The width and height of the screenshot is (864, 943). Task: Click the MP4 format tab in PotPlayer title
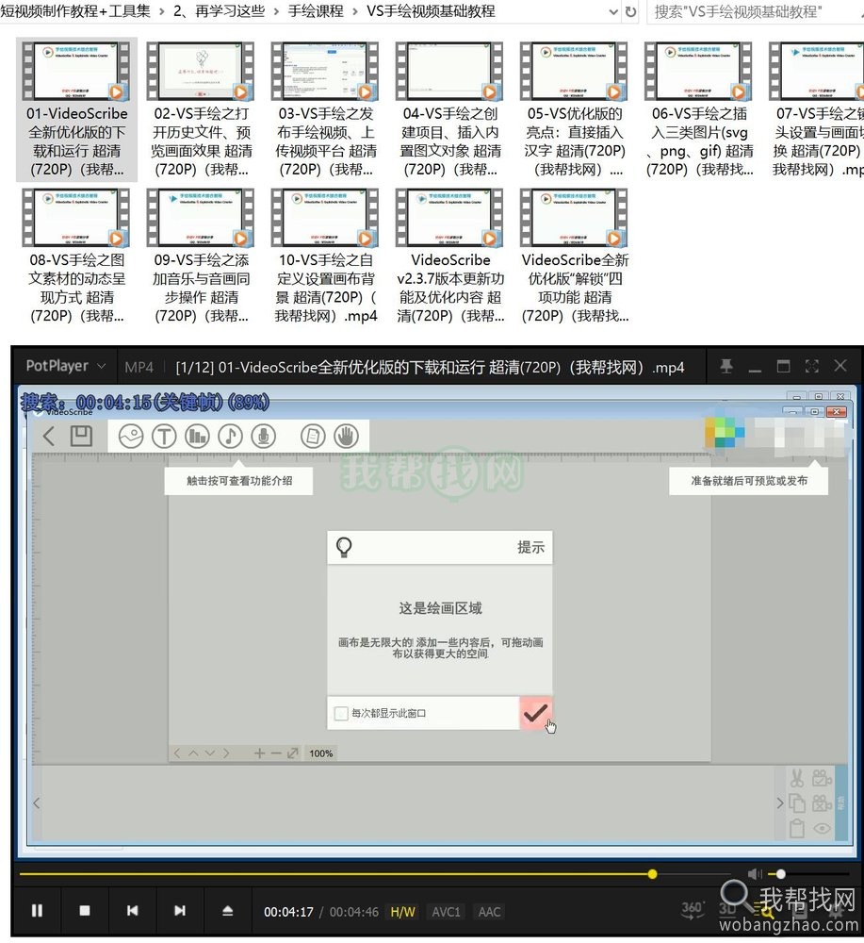point(139,367)
